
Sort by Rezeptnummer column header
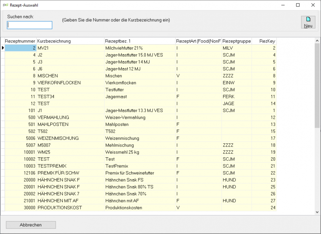coord(20,41)
